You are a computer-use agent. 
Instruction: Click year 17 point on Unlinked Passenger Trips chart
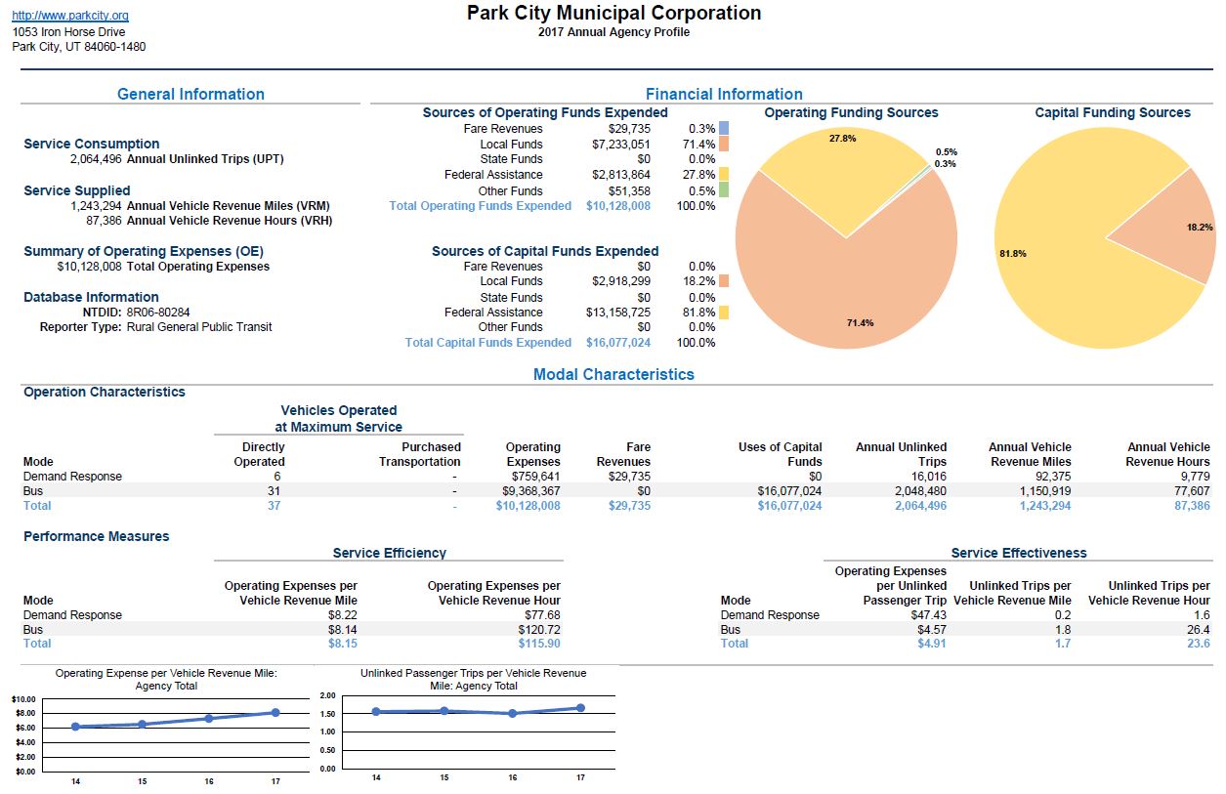(x=580, y=707)
